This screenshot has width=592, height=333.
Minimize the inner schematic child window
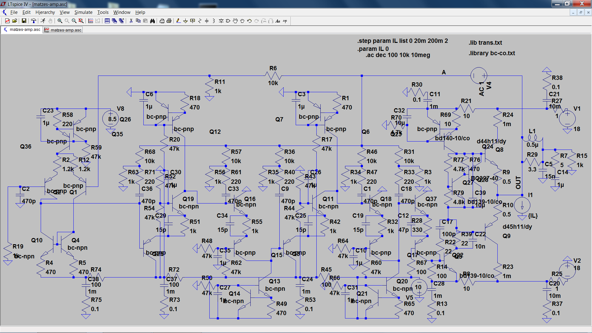(573, 12)
